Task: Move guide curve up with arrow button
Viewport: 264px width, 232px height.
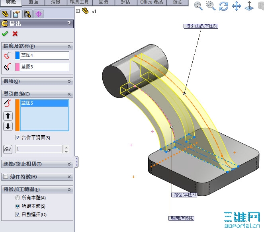Action: (x=8, y=116)
